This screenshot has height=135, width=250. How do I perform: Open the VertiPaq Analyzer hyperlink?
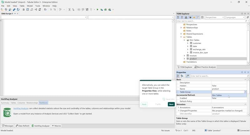21,108
